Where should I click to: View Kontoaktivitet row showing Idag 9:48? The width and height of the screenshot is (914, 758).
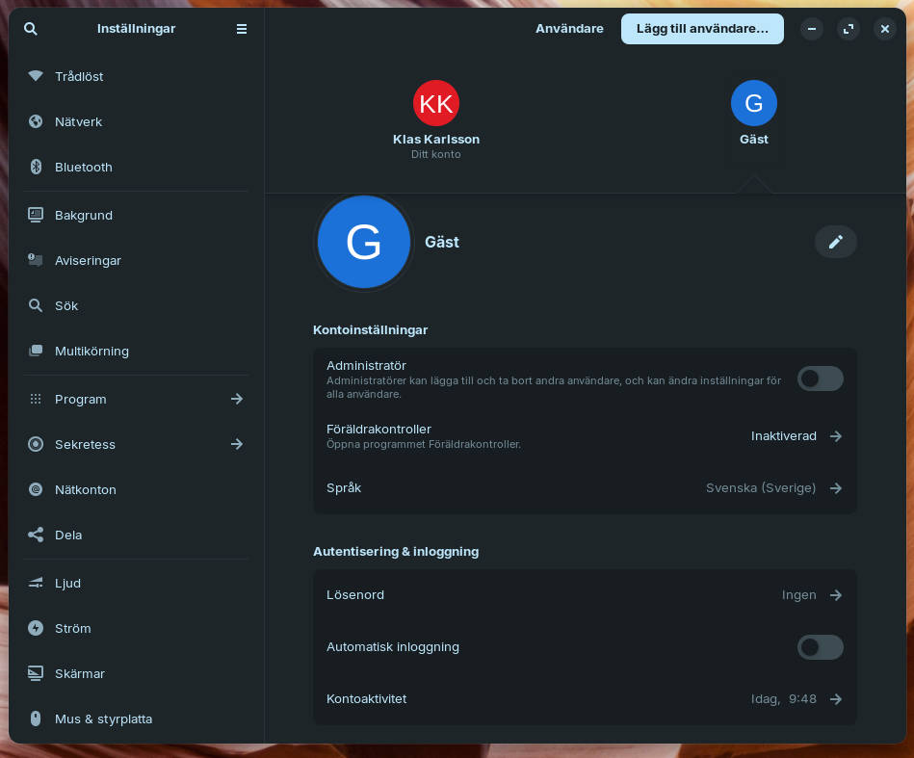[585, 699]
